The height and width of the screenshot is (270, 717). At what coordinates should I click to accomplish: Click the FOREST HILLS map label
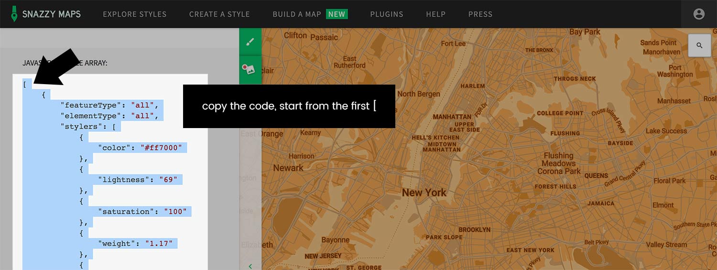point(555,186)
